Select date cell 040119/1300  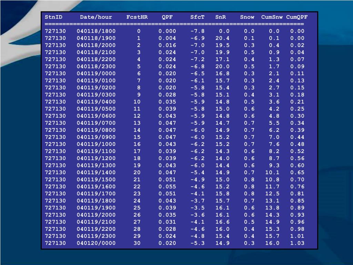coord(96,165)
